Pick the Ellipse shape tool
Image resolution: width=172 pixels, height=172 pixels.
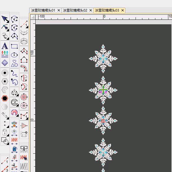(14, 55)
